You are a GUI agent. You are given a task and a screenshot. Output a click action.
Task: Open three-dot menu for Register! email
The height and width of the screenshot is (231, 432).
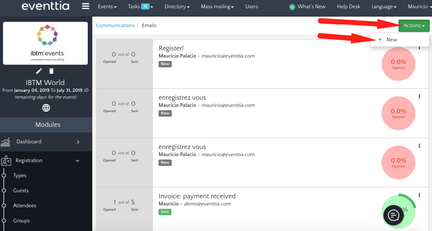pos(419,47)
